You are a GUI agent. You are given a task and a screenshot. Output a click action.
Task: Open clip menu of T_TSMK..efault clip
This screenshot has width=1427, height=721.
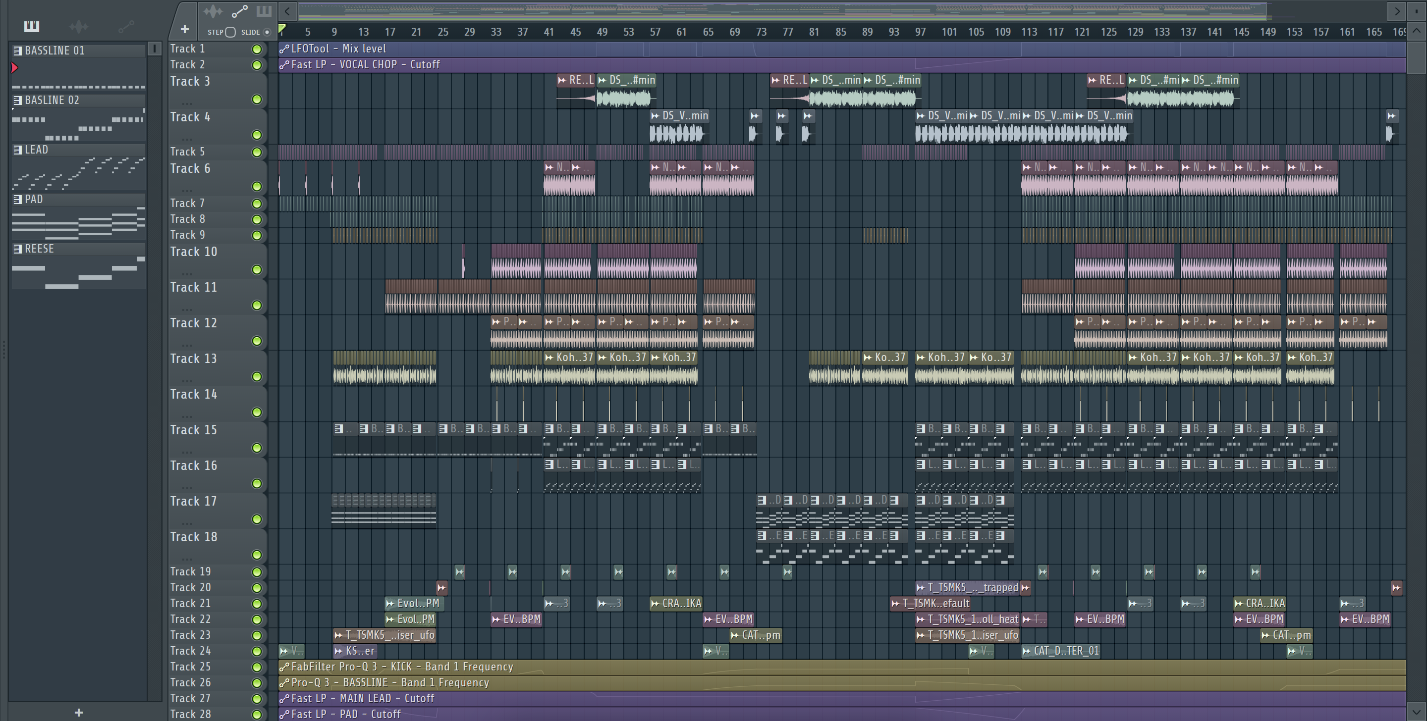click(895, 604)
